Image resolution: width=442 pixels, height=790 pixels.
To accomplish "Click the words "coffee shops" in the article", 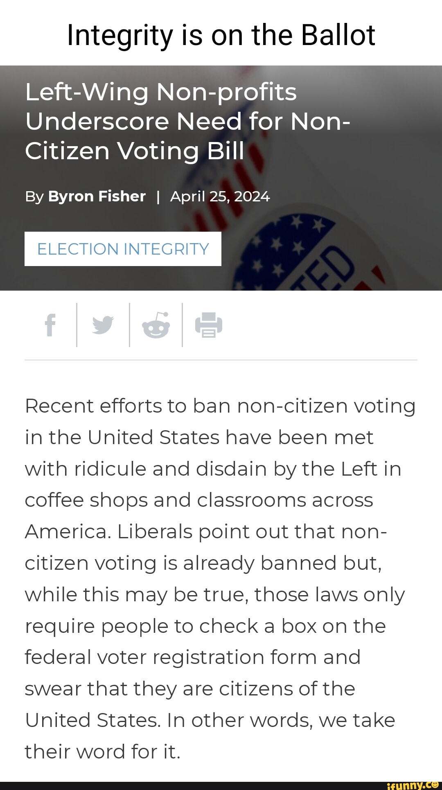I will (86, 500).
